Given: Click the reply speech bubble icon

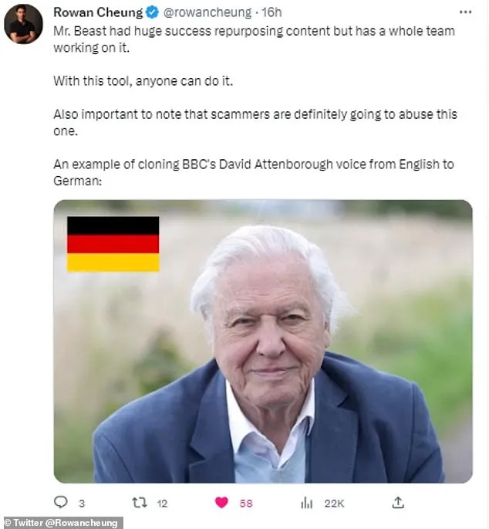Looking at the screenshot, I should coord(61,502).
